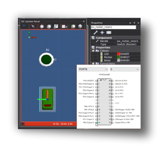Collapse the Colours property group
This screenshot has width=166, height=154.
[93, 51]
